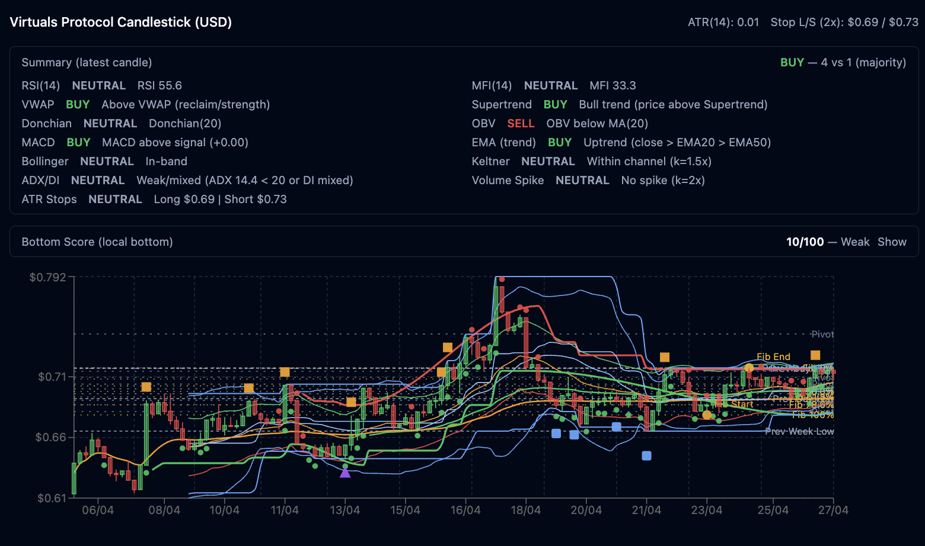Click the Supertrend BUY indicator row
This screenshot has height=546, width=925.
pos(619,104)
